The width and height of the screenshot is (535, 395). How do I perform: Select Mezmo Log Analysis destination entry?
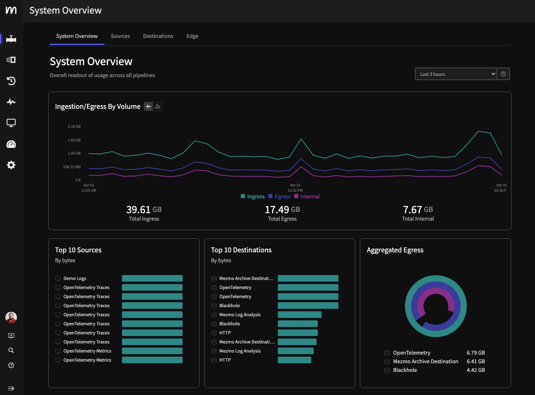pos(240,315)
